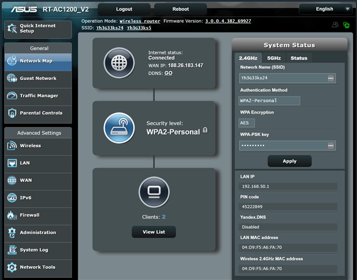
Task: Click the Quick Internet Setup label
Action: tap(37, 28)
